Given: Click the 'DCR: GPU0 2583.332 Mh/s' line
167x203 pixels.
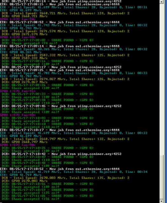Looking at the screenshot, I should pos(24,58).
